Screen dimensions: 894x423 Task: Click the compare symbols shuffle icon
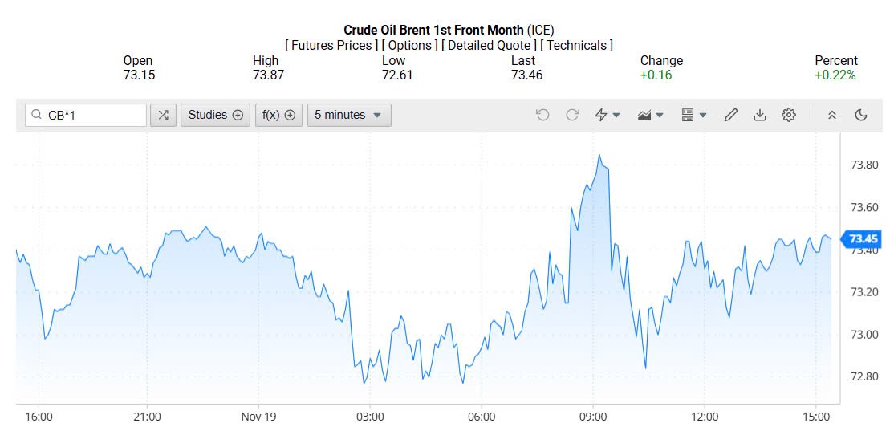coord(163,115)
